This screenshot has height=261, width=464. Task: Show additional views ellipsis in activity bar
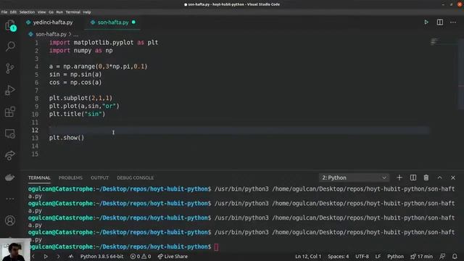[10, 199]
